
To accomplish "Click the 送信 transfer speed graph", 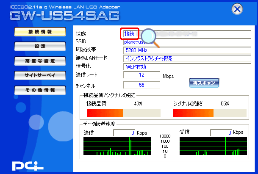I will point(117,146).
